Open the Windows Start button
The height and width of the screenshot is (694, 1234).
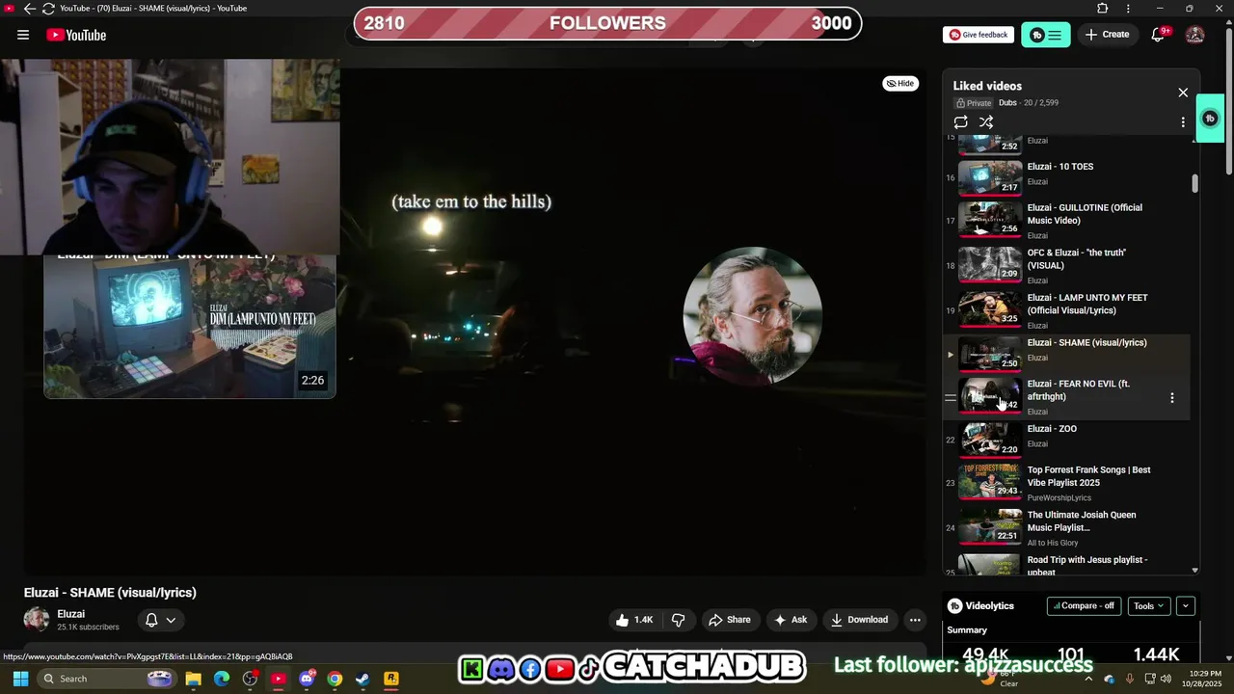[20, 679]
